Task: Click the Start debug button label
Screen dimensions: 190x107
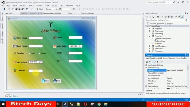Action: (x=41, y=9)
